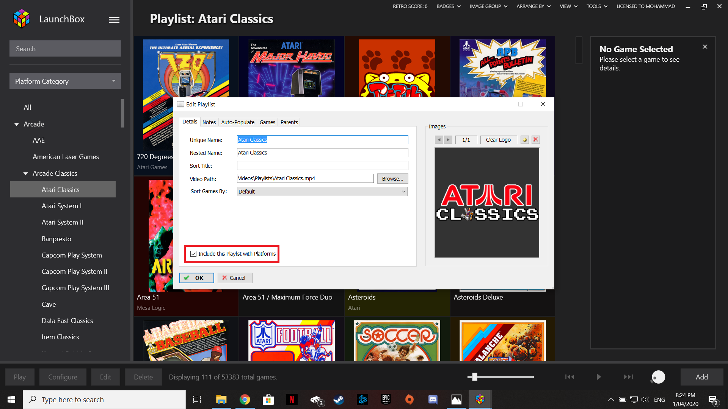The width and height of the screenshot is (728, 409).
Task: Click the Configure button
Action: [x=63, y=377]
